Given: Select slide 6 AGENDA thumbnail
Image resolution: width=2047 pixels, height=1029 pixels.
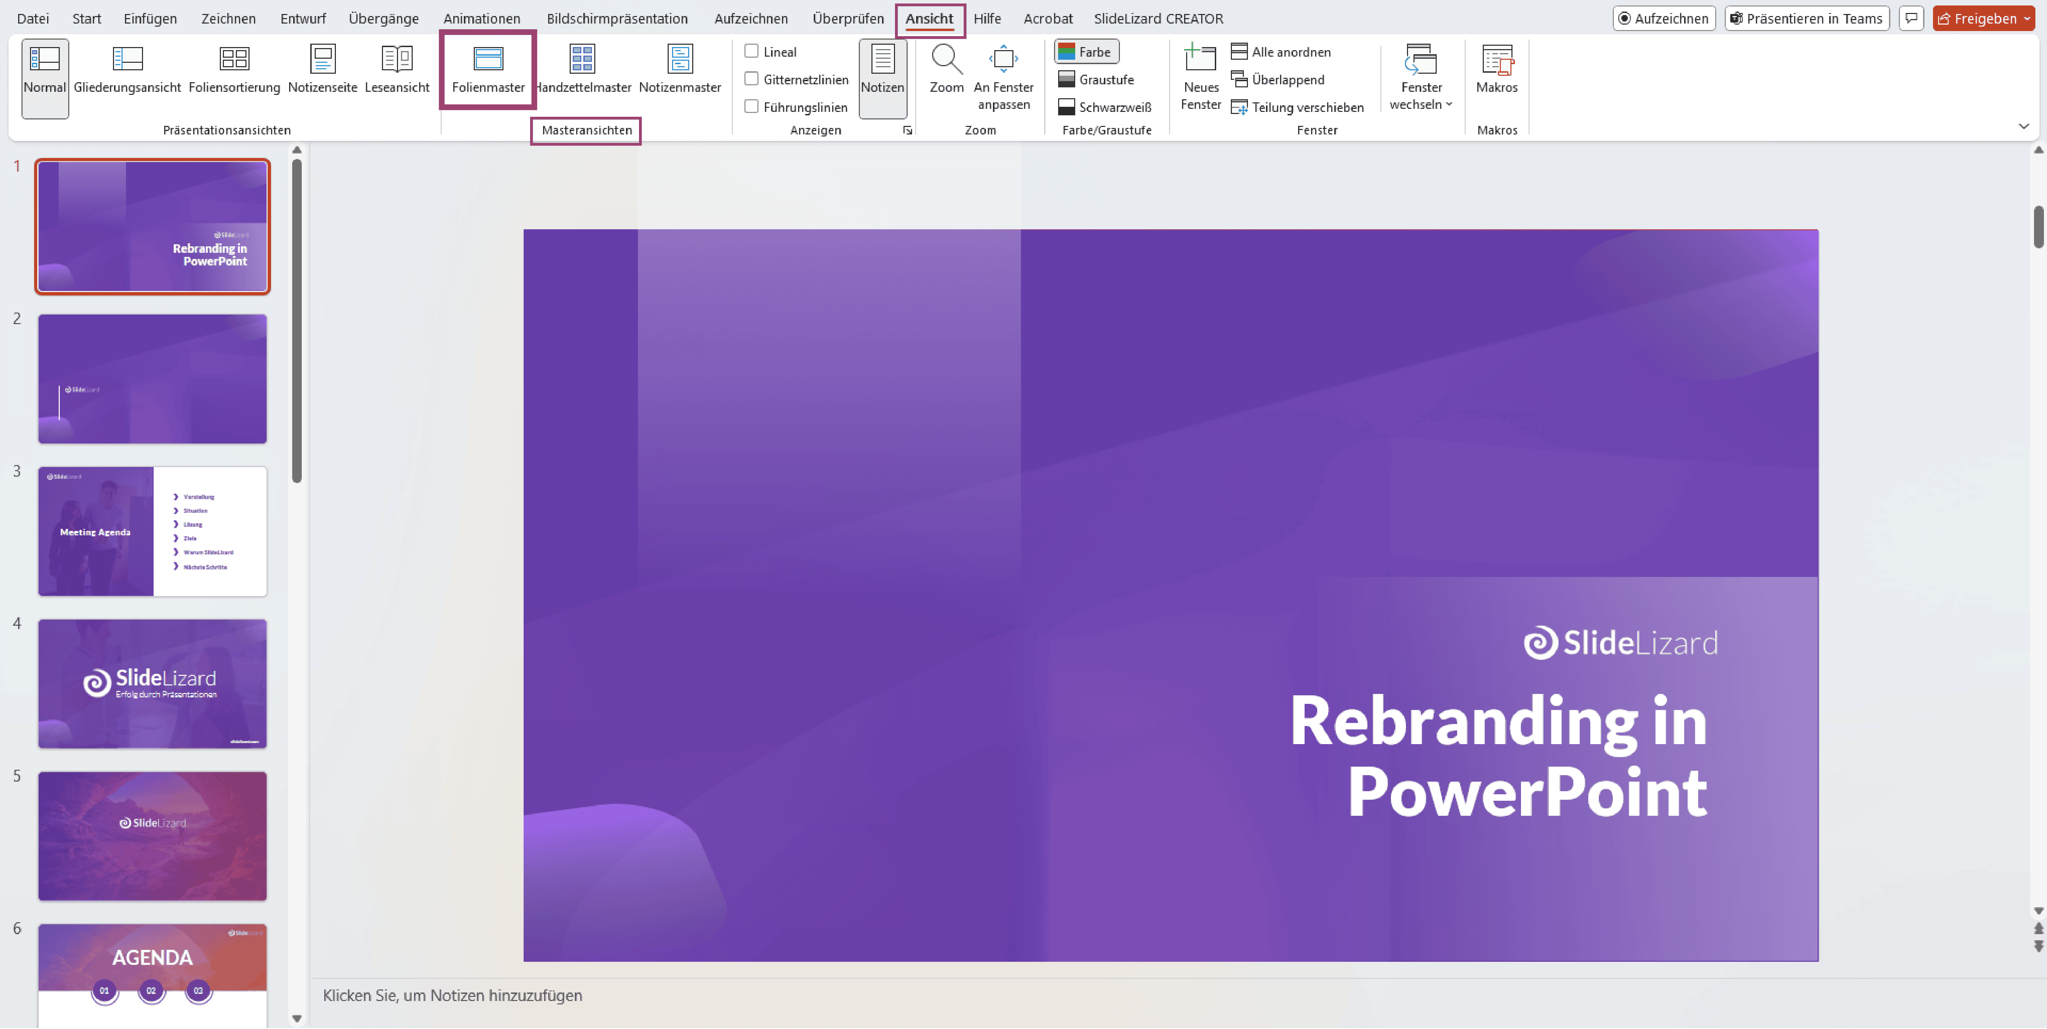Looking at the screenshot, I should 153,976.
